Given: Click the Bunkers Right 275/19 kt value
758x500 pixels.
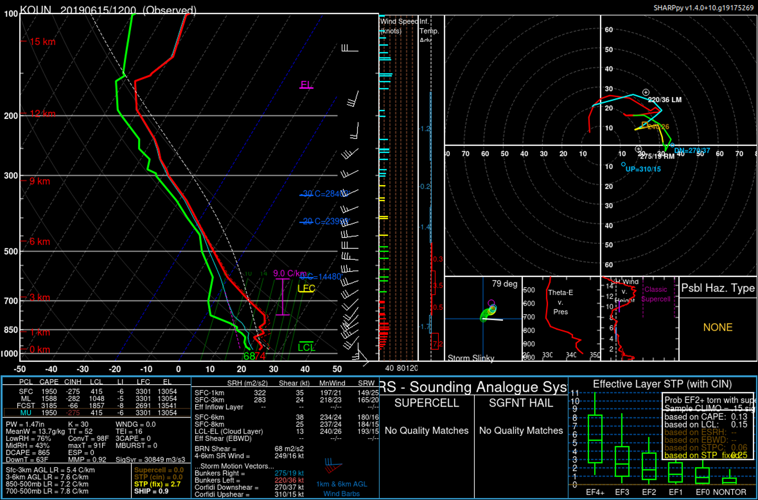Looking at the screenshot, I should (289, 473).
